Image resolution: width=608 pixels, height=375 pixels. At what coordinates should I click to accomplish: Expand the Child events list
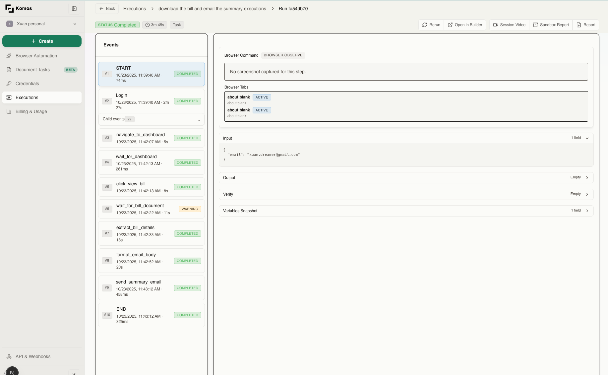point(151,119)
